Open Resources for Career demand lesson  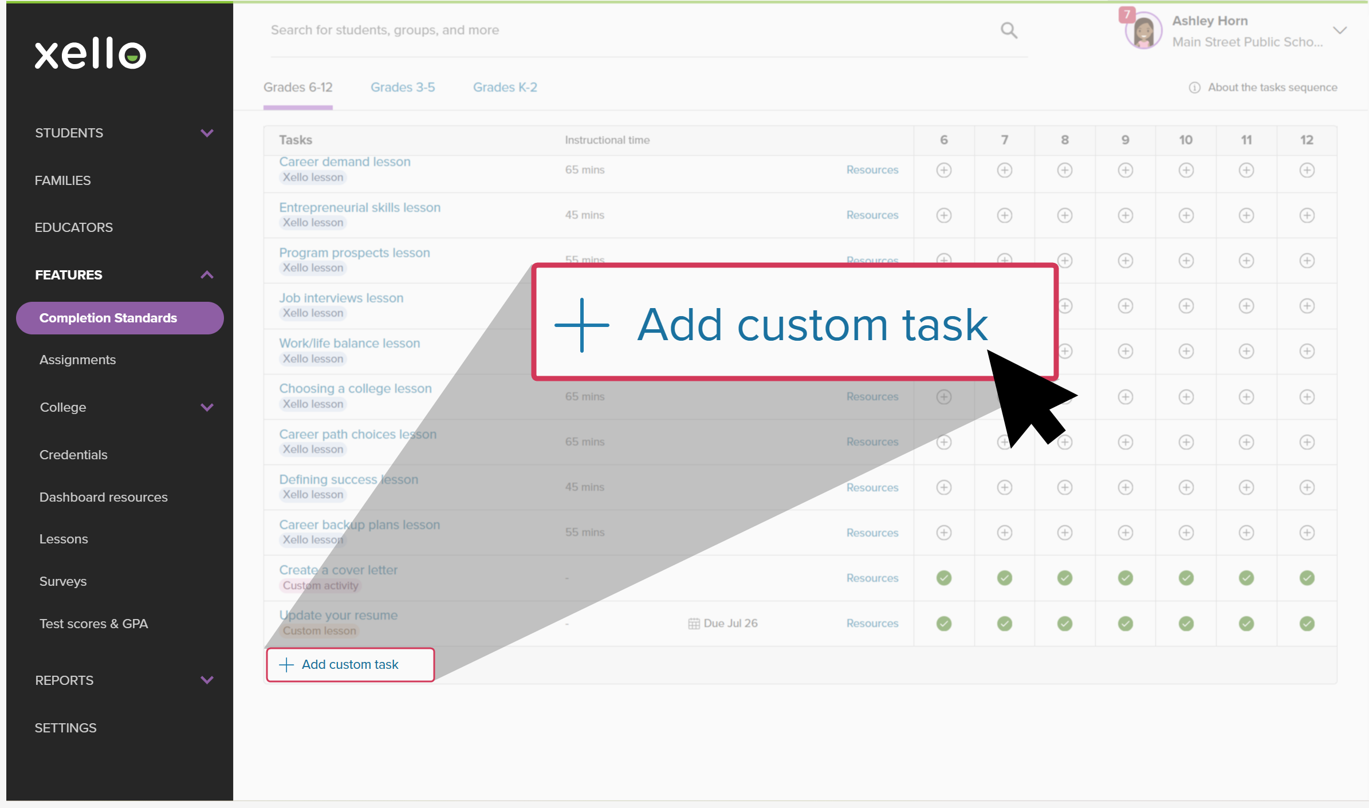pyautogui.click(x=872, y=170)
